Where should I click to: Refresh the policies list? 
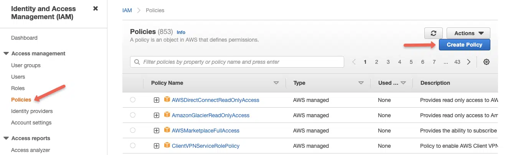(434, 33)
